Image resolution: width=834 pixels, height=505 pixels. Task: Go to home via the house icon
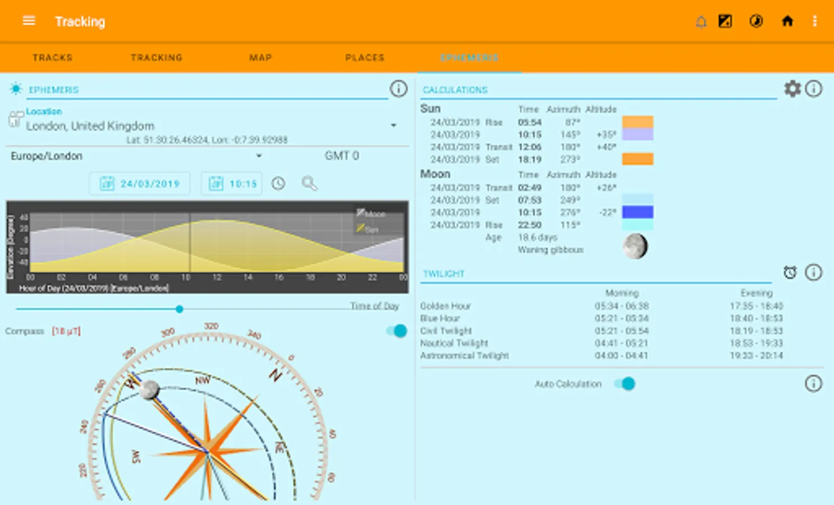[787, 21]
